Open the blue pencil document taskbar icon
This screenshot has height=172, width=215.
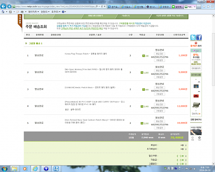(x=56, y=169)
